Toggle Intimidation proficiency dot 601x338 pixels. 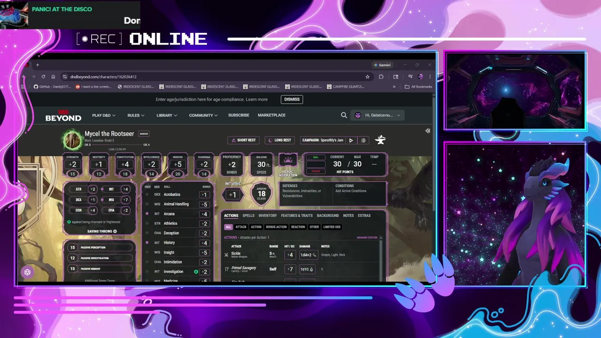(x=147, y=262)
